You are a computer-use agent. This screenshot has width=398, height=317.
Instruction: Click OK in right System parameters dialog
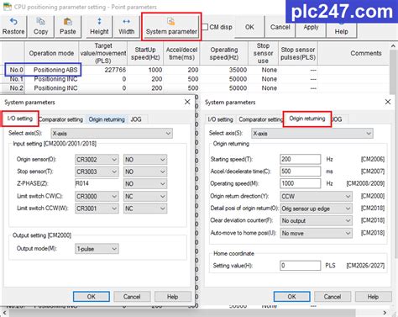click(291, 297)
